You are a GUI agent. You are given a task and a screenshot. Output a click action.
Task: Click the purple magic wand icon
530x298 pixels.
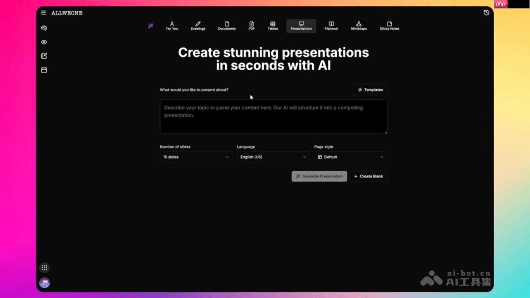(x=151, y=26)
